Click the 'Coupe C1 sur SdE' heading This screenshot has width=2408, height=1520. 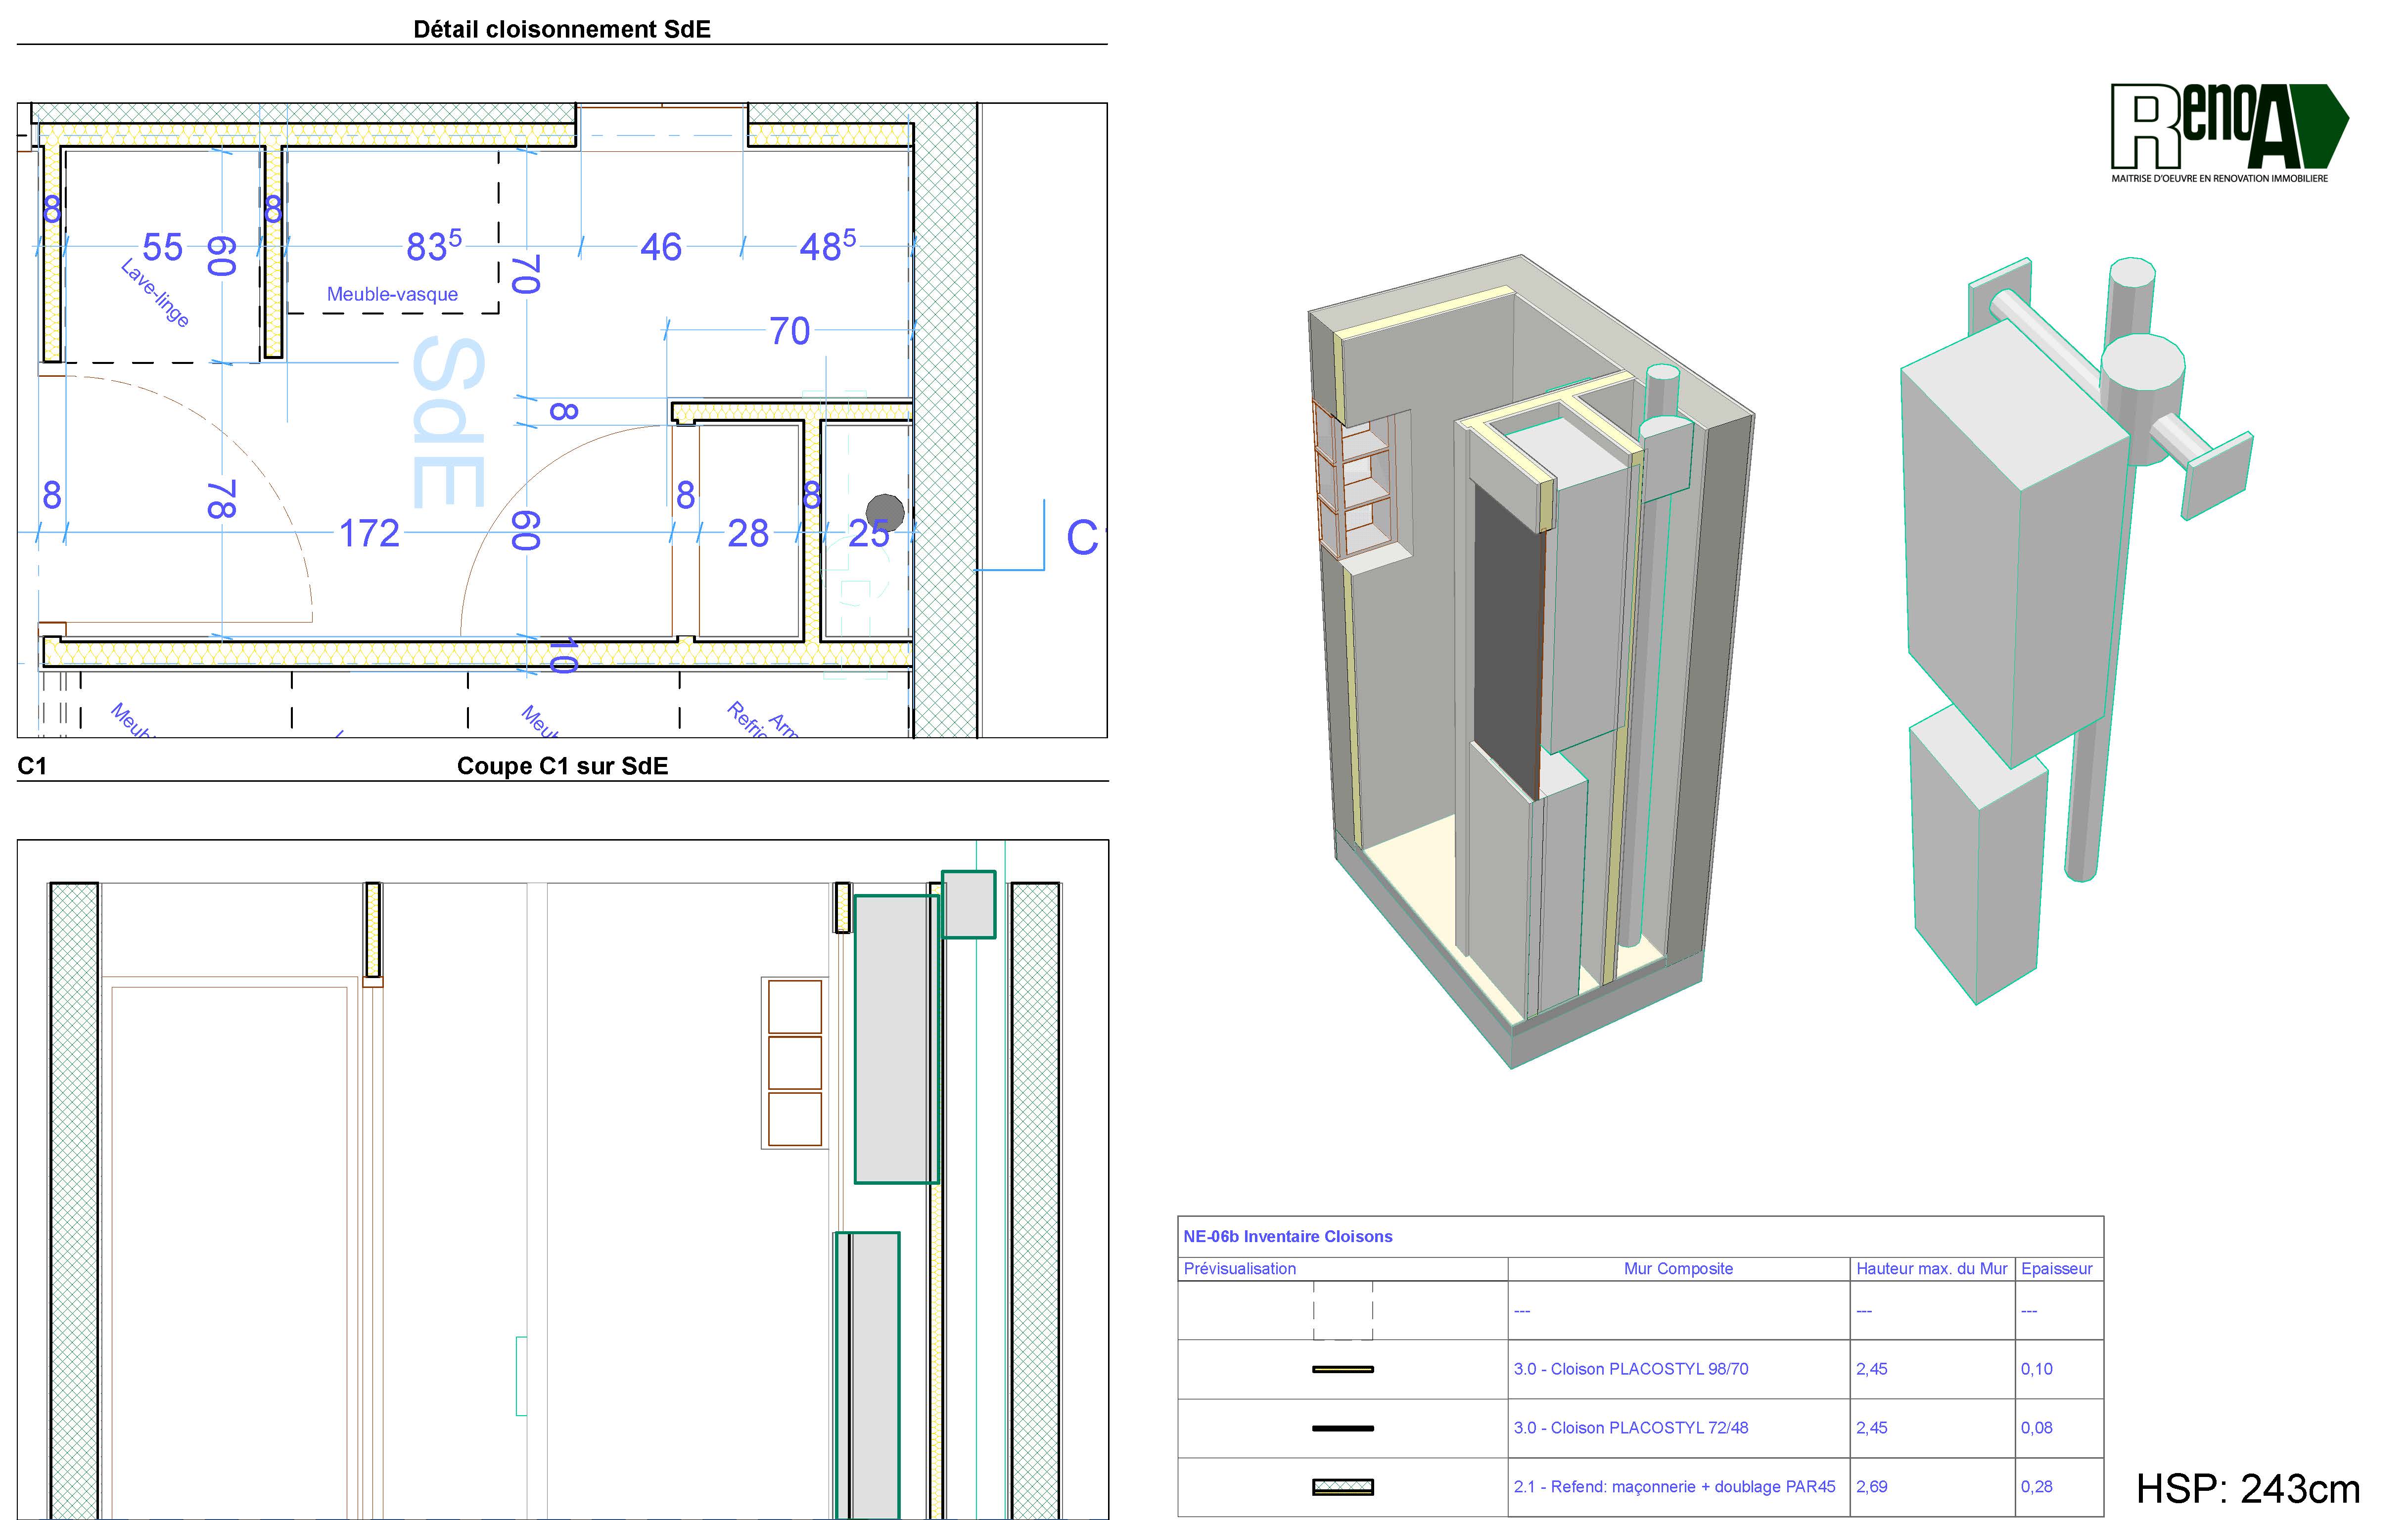pyautogui.click(x=562, y=765)
